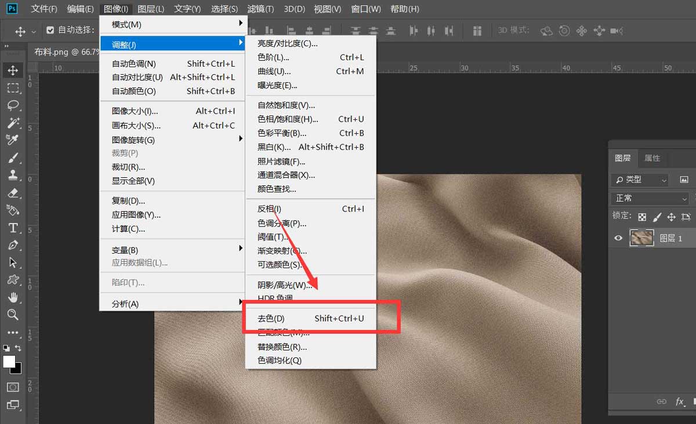This screenshot has width=696, height=424.
Task: Choose 反相(I) adjustment
Action: click(311, 209)
